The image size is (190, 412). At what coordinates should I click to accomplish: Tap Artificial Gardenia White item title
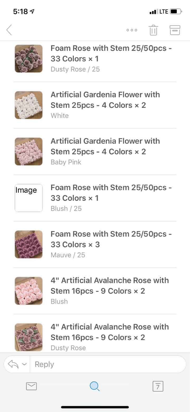point(105,100)
